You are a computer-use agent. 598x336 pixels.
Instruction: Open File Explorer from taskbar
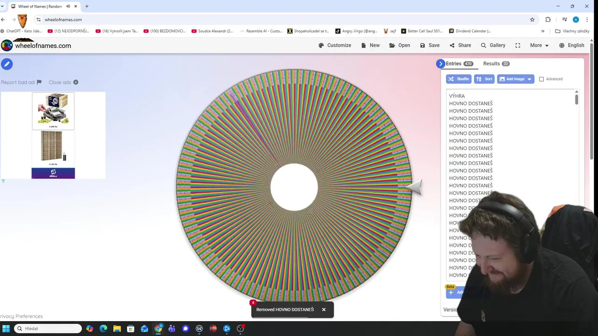117,329
